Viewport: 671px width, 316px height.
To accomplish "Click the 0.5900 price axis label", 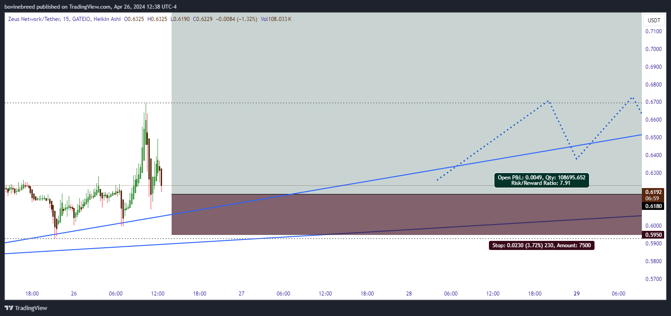I will [653, 244].
